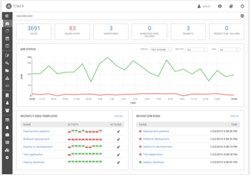Screen dimensions: 250x175
Task: Click the About info icon
Action: (220, 6)
